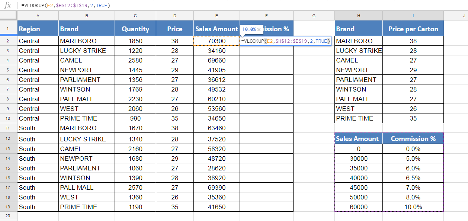
Task: Select the cell containing 60000 threshold
Action: [x=359, y=207]
